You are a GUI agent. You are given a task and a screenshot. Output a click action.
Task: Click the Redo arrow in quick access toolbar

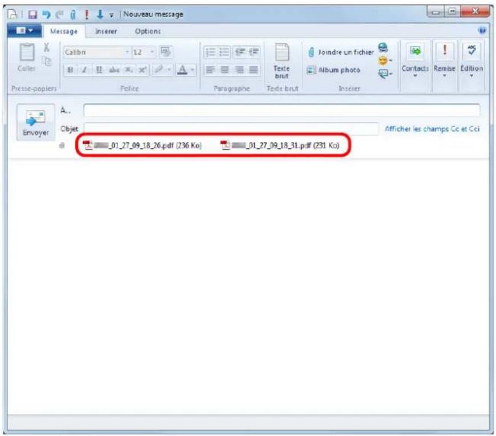[x=59, y=14]
